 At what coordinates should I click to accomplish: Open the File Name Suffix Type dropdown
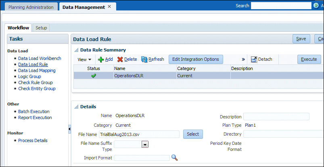click(145, 144)
